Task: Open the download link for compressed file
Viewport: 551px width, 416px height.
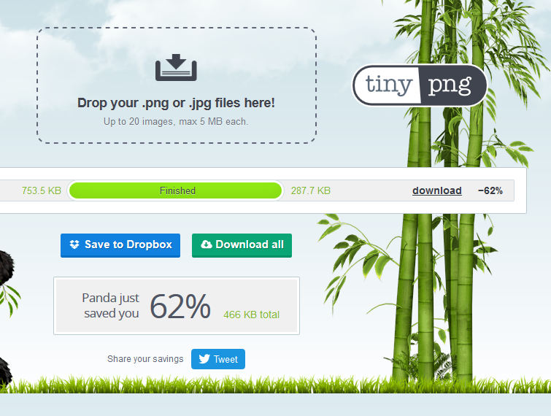Action: tap(437, 190)
